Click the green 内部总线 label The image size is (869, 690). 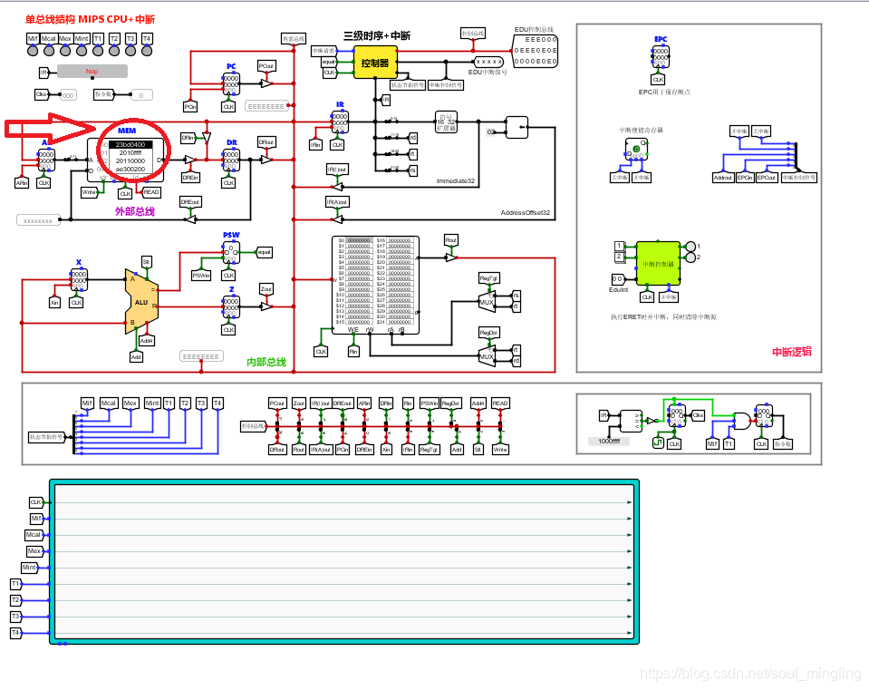pyautogui.click(x=266, y=362)
